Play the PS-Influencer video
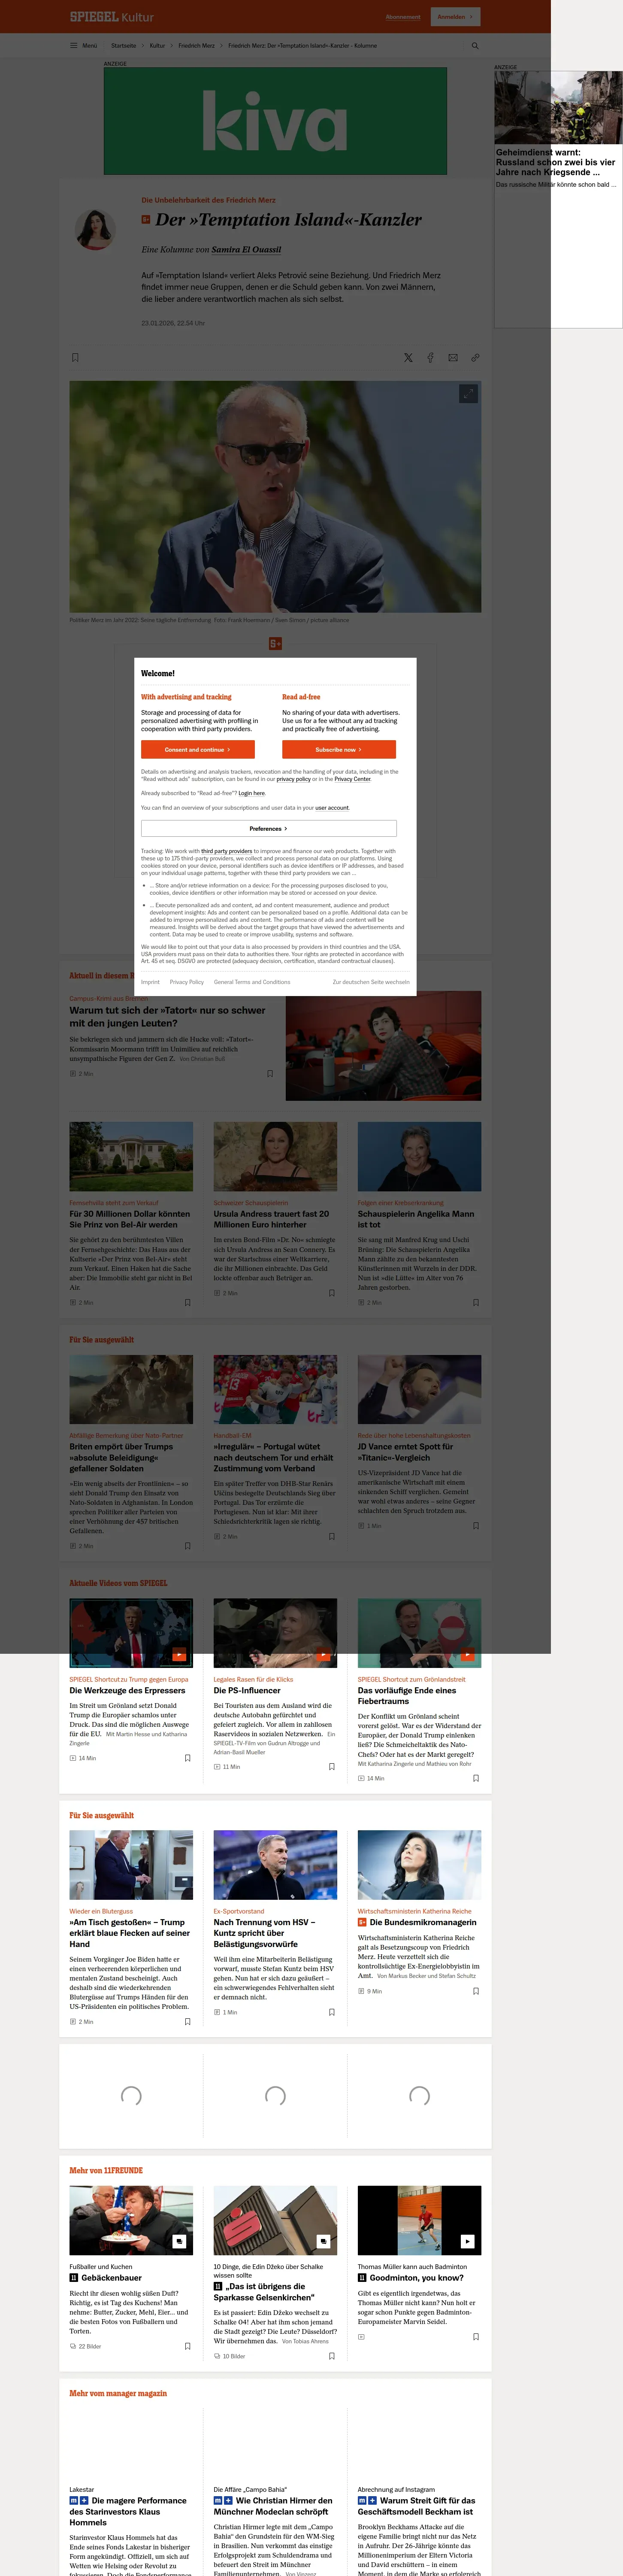This screenshot has height=2576, width=623. pyautogui.click(x=323, y=1654)
